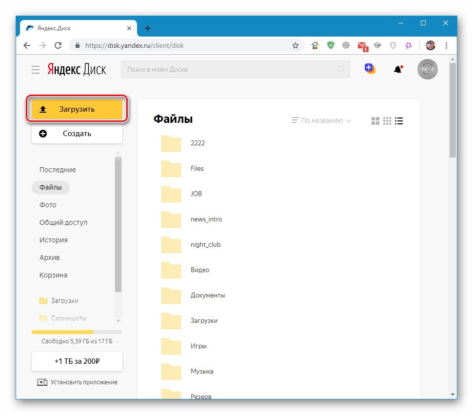Switch to small tiles grid view
The width and height of the screenshot is (473, 415).
point(387,121)
